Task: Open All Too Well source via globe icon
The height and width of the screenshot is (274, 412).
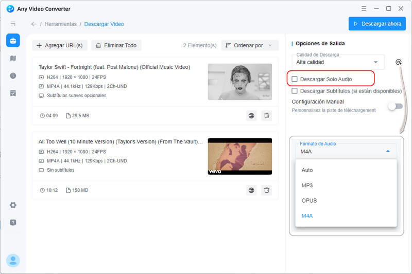Action: click(x=251, y=190)
